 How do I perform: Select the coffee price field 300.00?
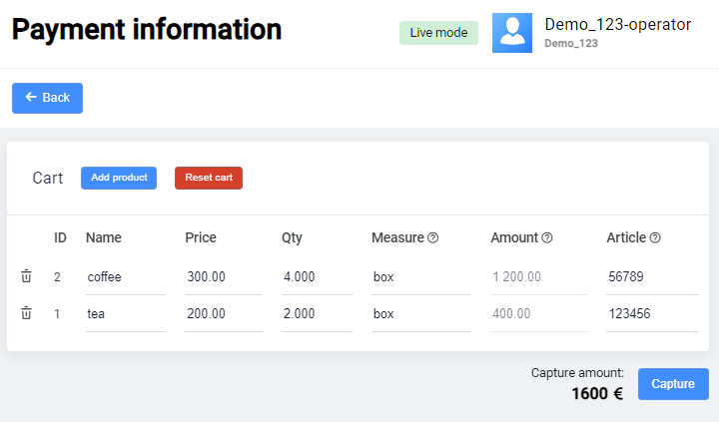pos(223,276)
